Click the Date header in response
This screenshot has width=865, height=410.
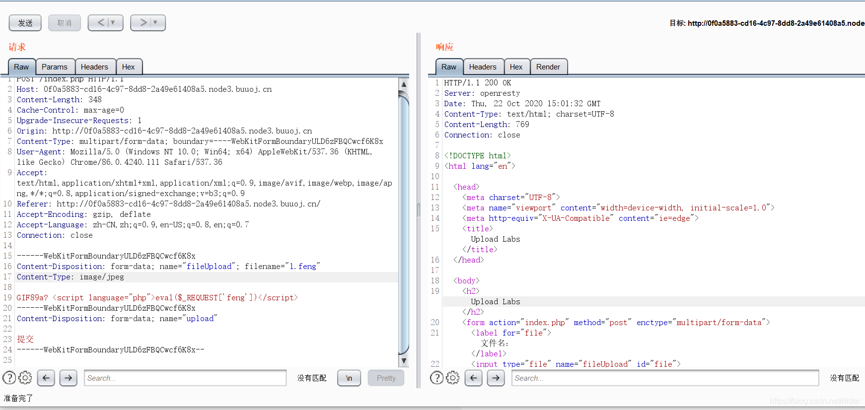(x=522, y=104)
